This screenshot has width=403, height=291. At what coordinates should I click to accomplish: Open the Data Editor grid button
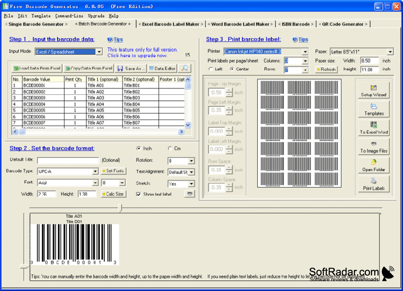[162, 68]
